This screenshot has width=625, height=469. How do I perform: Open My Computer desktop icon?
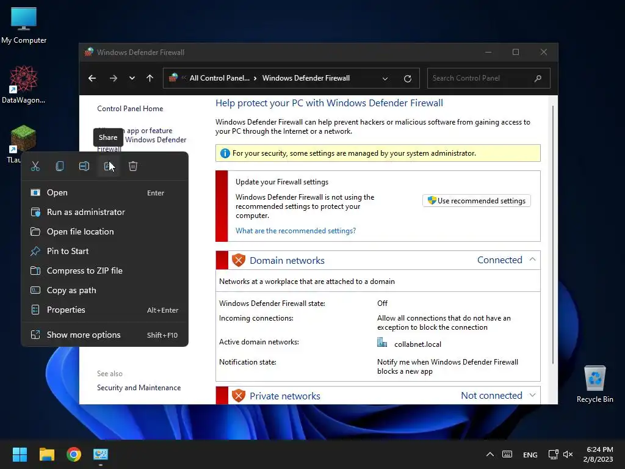(x=24, y=26)
